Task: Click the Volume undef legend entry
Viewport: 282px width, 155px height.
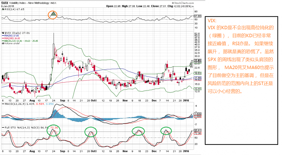Action: 11,44
